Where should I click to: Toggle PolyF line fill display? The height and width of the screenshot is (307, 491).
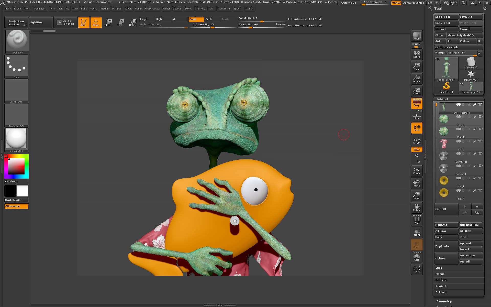tap(417, 220)
